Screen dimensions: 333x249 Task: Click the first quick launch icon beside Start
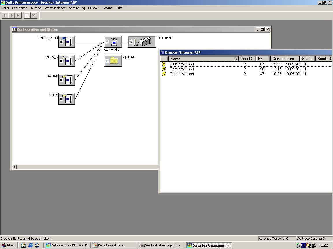(x=24, y=245)
